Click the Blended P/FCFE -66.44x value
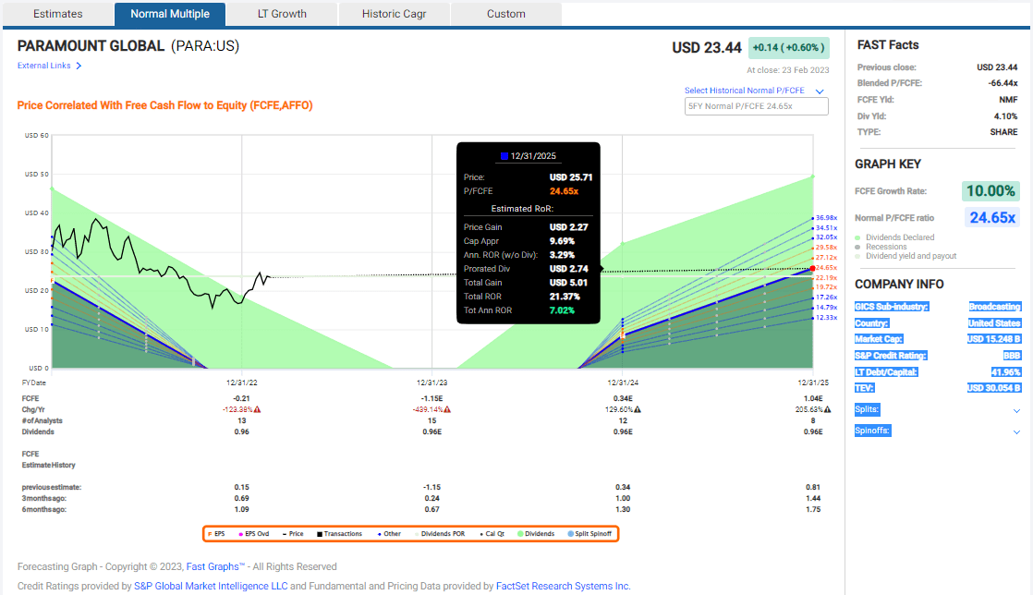The image size is (1033, 595). pyautogui.click(x=1003, y=83)
